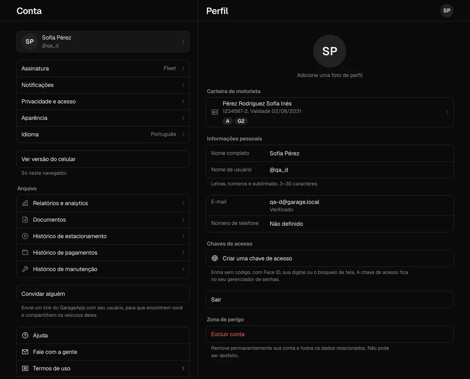This screenshot has height=379, width=470.
Task: Click Adicione uma foto de perfil link
Action: 330,75
